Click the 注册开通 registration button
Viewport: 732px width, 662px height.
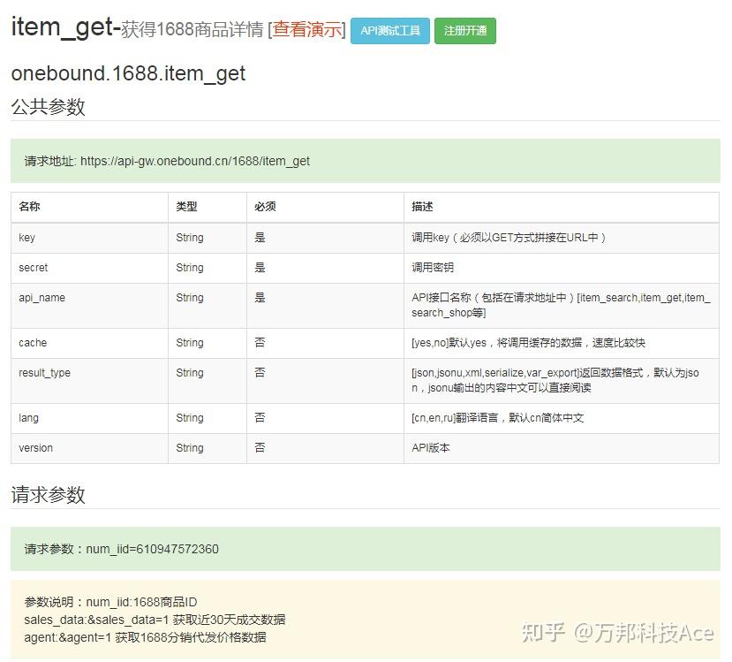pos(464,30)
